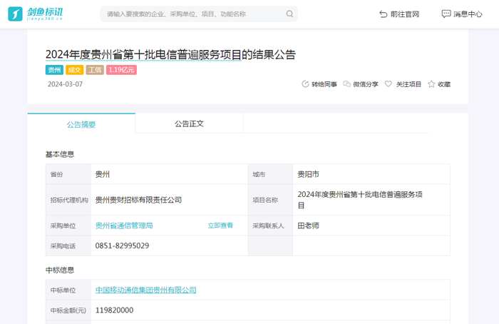499x324 pixels.
Task: Switch to the 公告正文 tab
Action: tap(189, 123)
